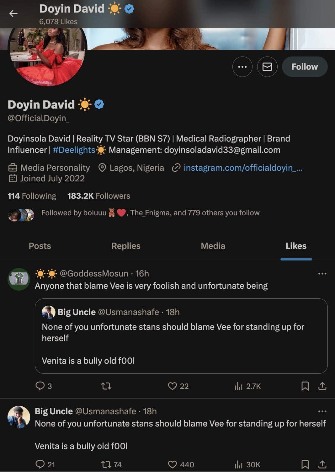Like Big Uncle's post with 440 likes
Image resolution: width=335 pixels, height=472 pixels.
173,464
